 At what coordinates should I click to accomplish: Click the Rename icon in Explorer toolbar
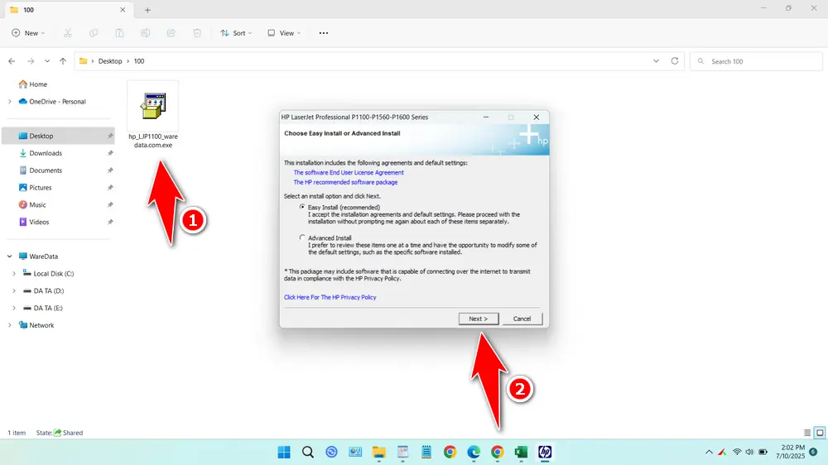point(145,33)
